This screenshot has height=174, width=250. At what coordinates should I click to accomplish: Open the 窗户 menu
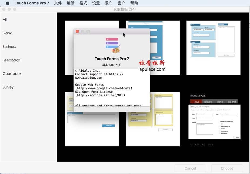[121, 3]
